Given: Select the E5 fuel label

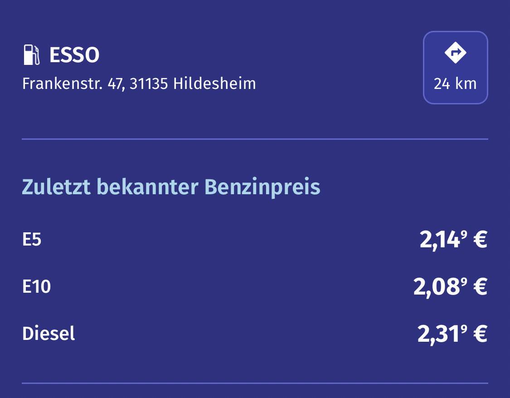Looking at the screenshot, I should coord(32,240).
